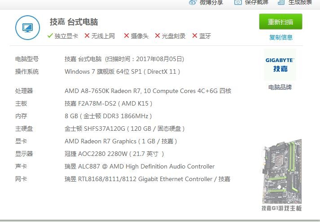Screen dimensions: 320x222
Task: Click the 光盘刻录 feature label
Action: pyautogui.click(x=174, y=36)
